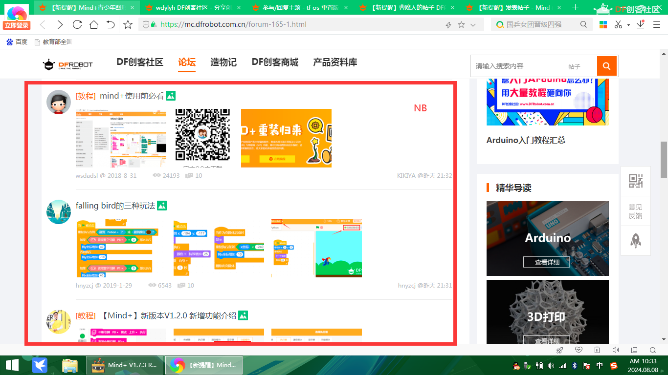The width and height of the screenshot is (668, 375).
Task: Go to the browser home page icon
Action: pyautogui.click(x=94, y=24)
